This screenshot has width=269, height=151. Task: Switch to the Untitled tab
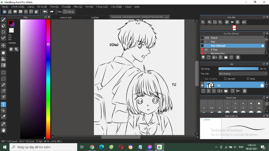pos(95,17)
